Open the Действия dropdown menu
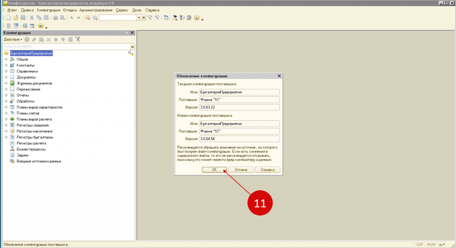This screenshot has width=456, height=248. 12,39
